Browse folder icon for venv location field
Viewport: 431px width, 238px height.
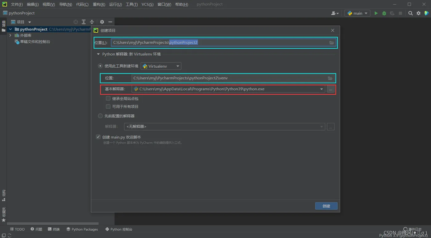point(330,78)
